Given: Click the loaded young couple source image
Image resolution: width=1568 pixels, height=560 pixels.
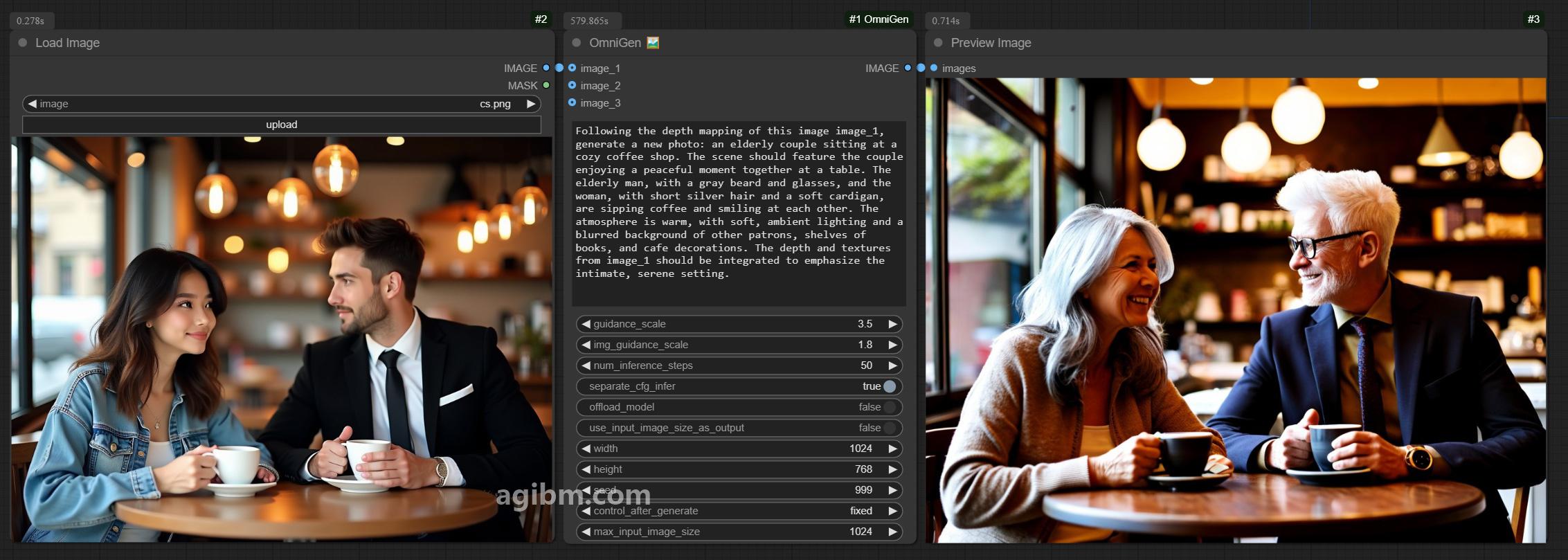Looking at the screenshot, I should (x=282, y=339).
